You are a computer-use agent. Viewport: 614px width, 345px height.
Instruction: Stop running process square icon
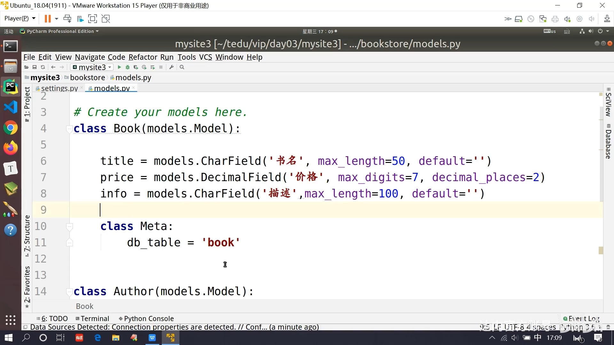point(161,67)
